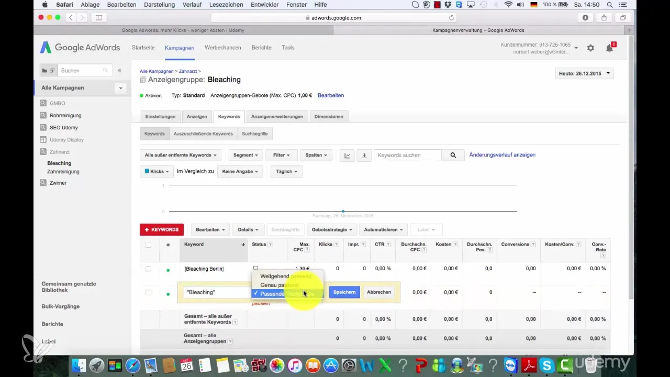The width and height of the screenshot is (670, 377).
Task: Open Werbechancen in top navigation
Action: (x=223, y=47)
